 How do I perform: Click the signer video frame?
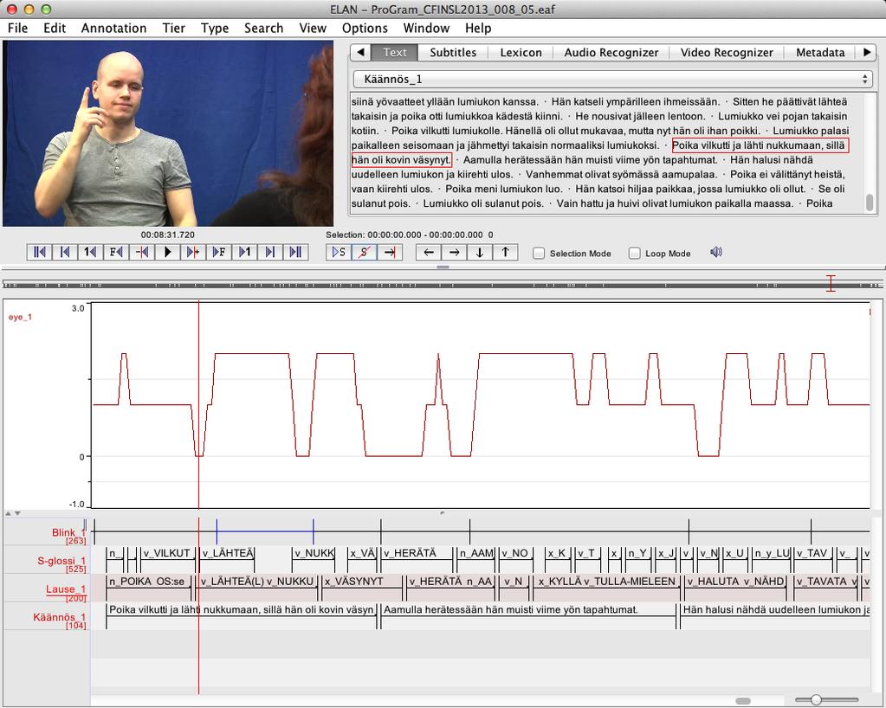168,133
